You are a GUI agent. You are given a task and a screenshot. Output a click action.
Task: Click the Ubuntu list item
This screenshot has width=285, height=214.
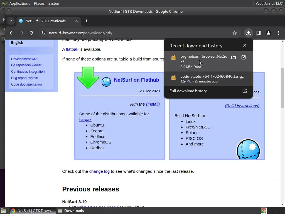click(97, 125)
